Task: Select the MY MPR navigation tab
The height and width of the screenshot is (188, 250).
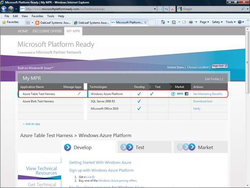Action: (73, 31)
